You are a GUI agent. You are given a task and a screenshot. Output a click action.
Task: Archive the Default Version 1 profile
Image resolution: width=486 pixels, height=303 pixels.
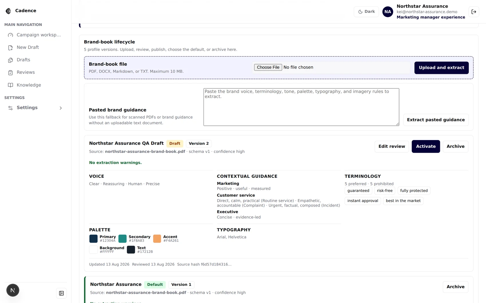click(x=455, y=287)
